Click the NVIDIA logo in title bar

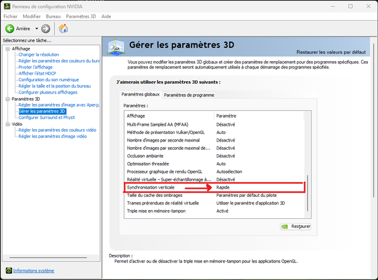point(7,6)
